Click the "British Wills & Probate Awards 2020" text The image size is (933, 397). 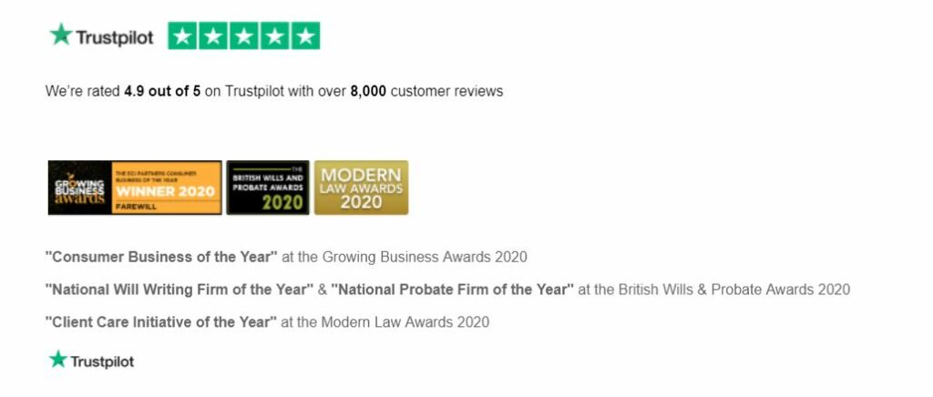point(733,290)
